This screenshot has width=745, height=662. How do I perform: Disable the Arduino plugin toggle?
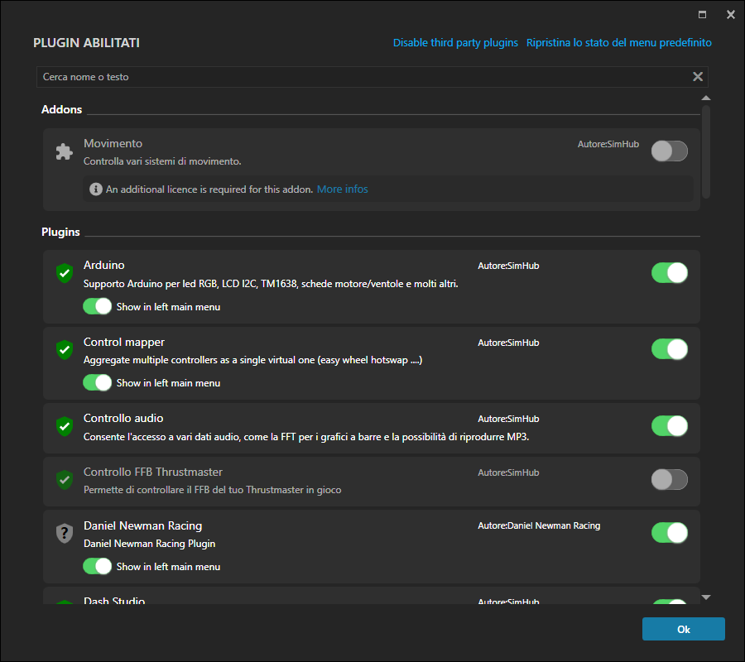pos(669,273)
